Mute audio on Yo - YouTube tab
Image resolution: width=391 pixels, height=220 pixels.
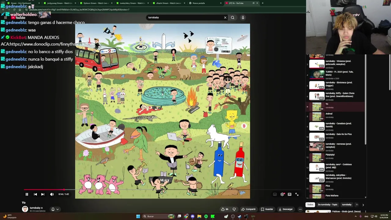pos(253,3)
